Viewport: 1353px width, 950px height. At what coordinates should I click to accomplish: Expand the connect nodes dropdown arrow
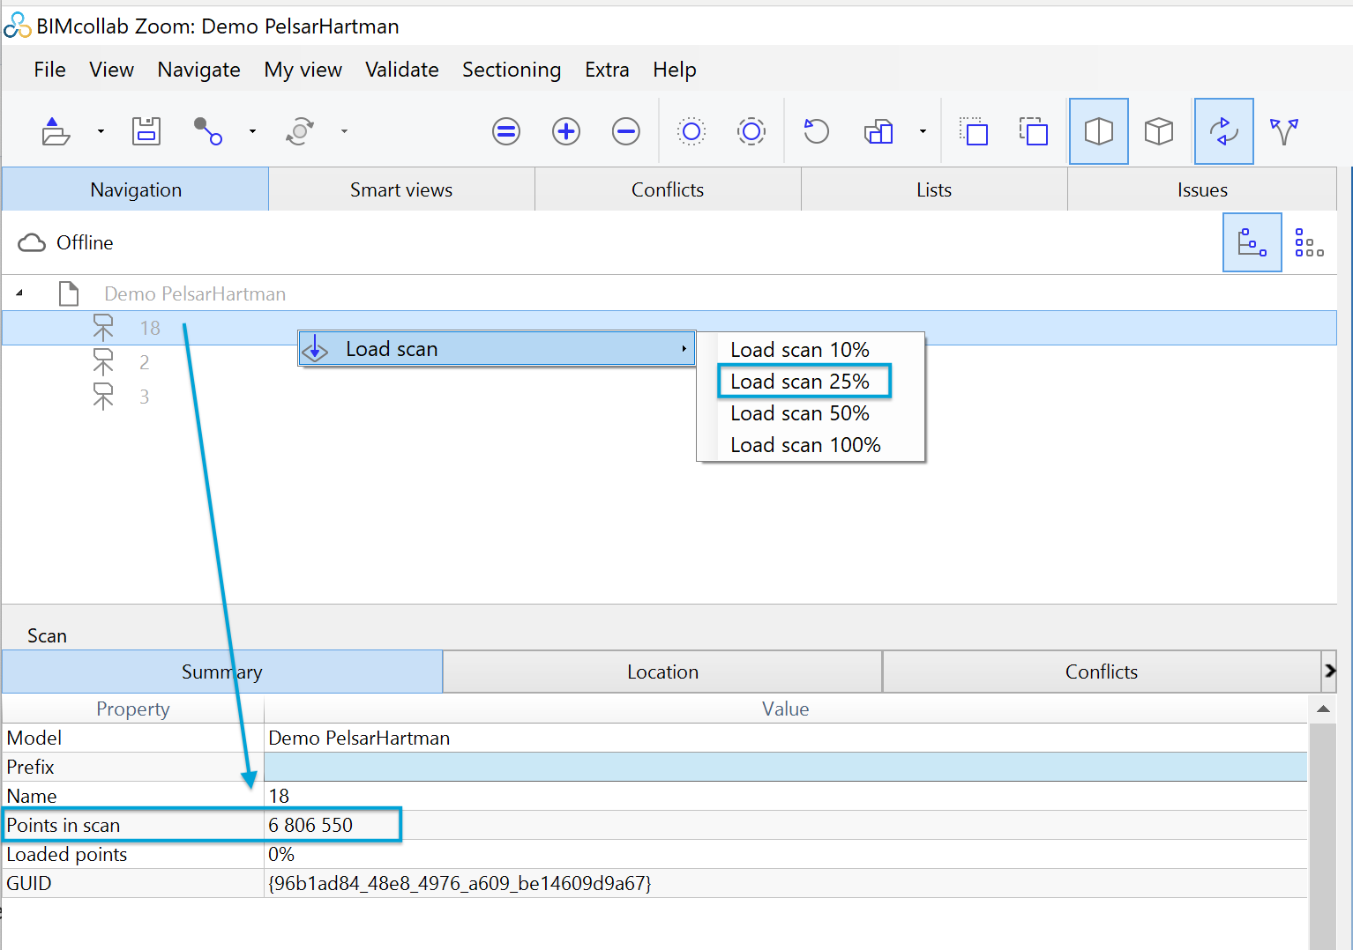[252, 131]
